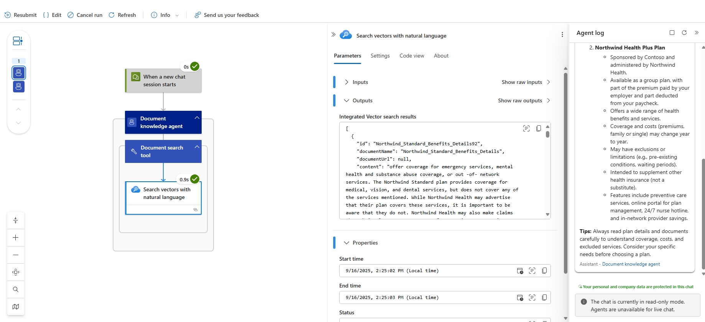This screenshot has height=322, width=705.
Task: Click the parameters panel vertical scrollbar
Action: point(565,172)
